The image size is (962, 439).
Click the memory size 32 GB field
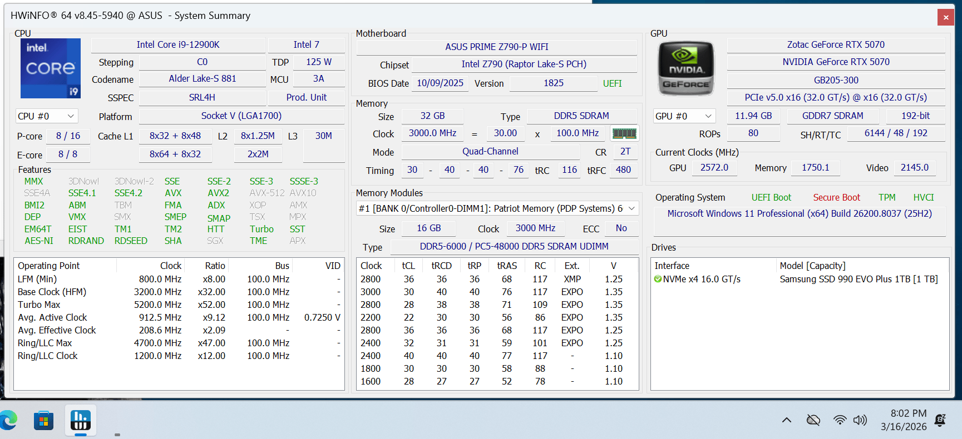tap(432, 116)
